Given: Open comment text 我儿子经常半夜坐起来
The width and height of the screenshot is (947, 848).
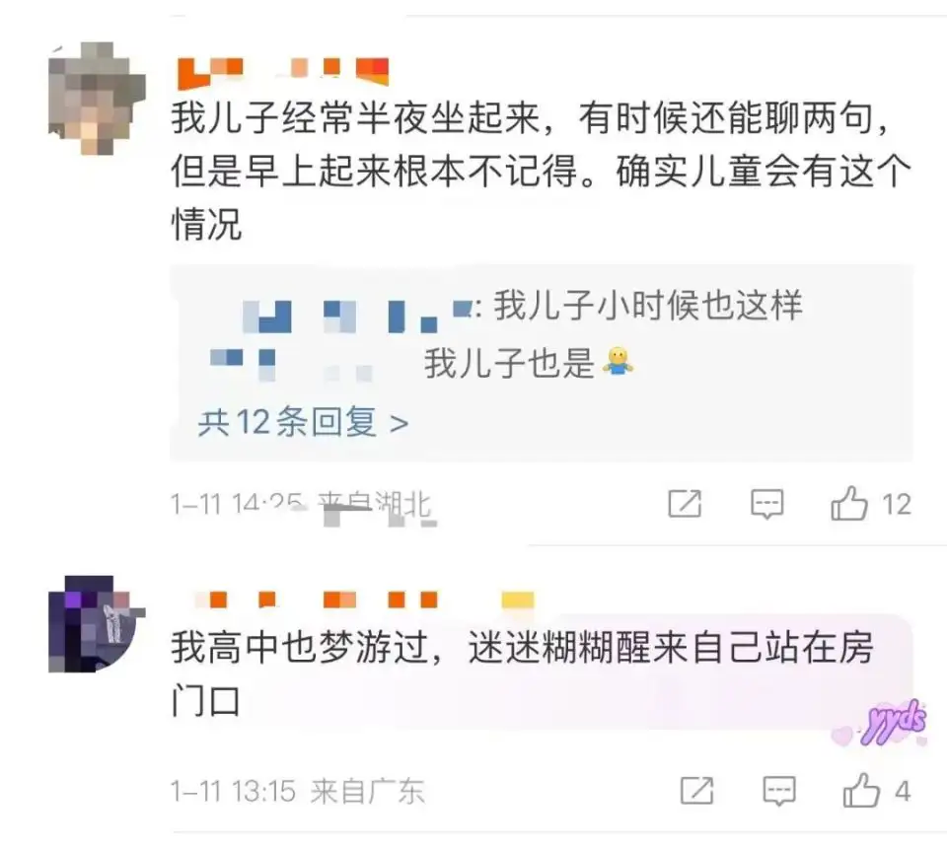Looking at the screenshot, I should (x=356, y=117).
